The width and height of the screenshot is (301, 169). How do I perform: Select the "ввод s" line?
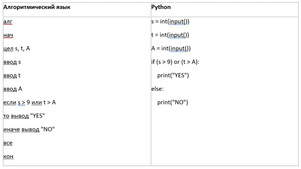[12, 62]
